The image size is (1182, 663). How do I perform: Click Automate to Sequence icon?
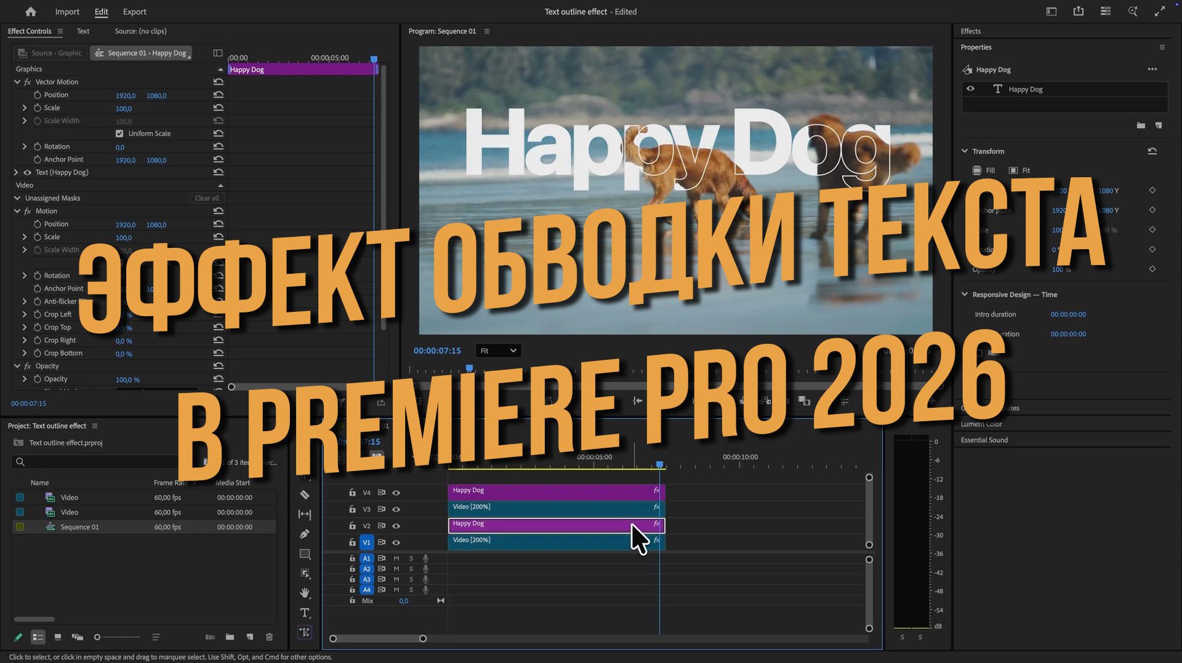point(210,637)
